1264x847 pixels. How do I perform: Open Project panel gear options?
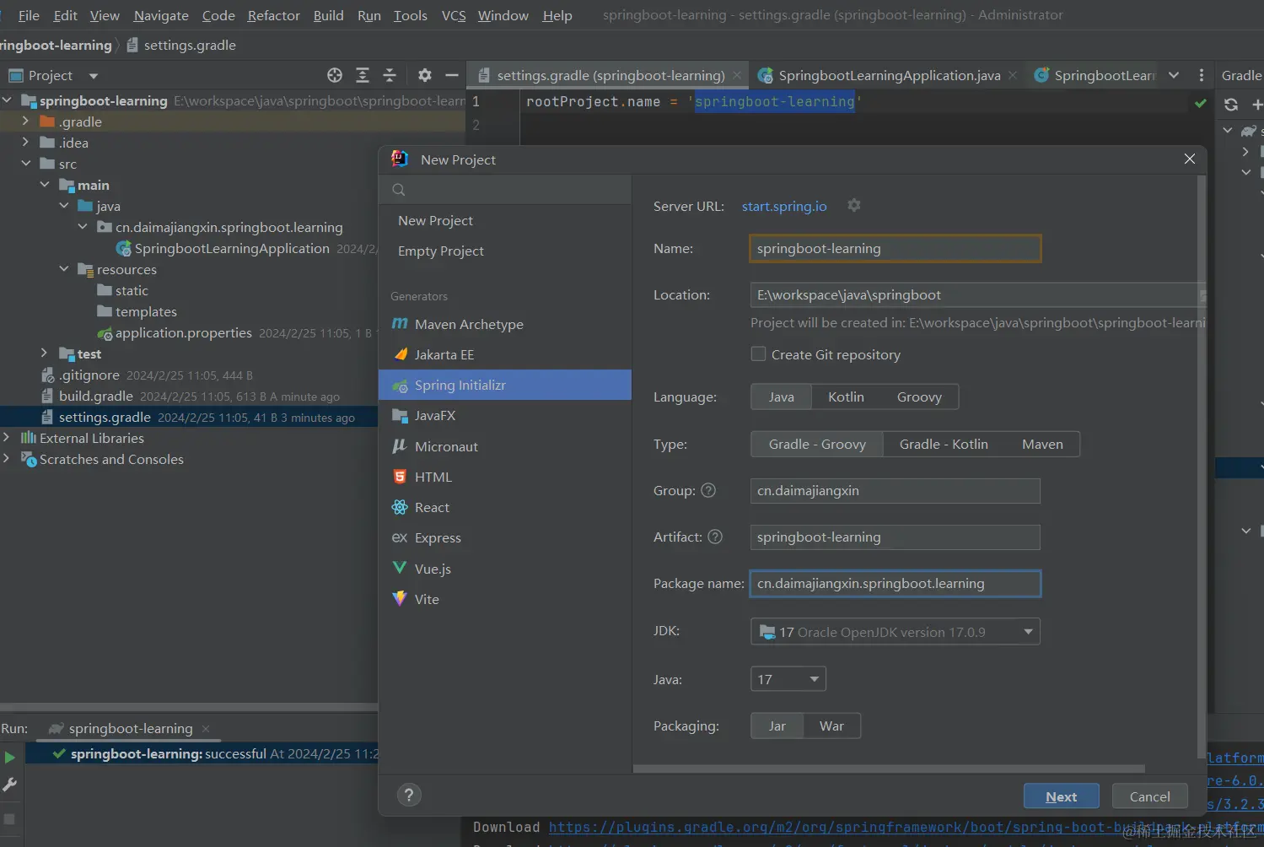pos(425,75)
